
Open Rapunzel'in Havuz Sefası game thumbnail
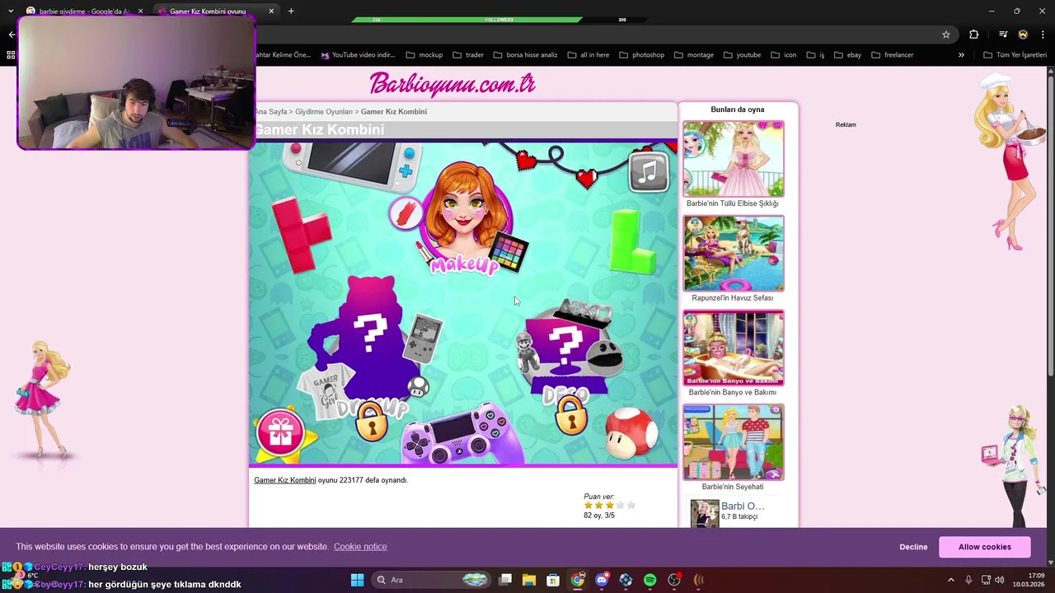click(734, 254)
